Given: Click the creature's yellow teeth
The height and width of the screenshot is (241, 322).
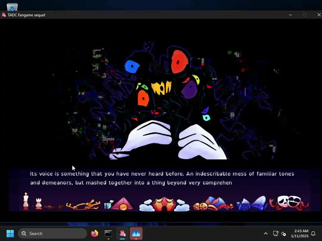Looking at the screenshot, I should point(161,88).
